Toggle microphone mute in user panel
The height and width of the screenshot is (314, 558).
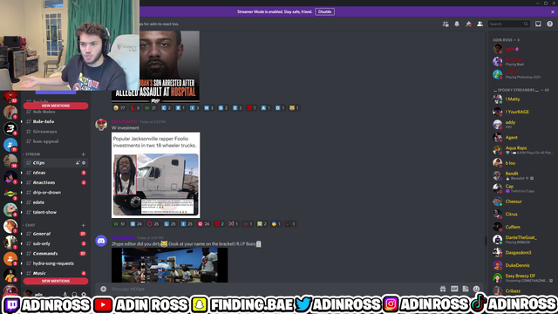pos(65,295)
